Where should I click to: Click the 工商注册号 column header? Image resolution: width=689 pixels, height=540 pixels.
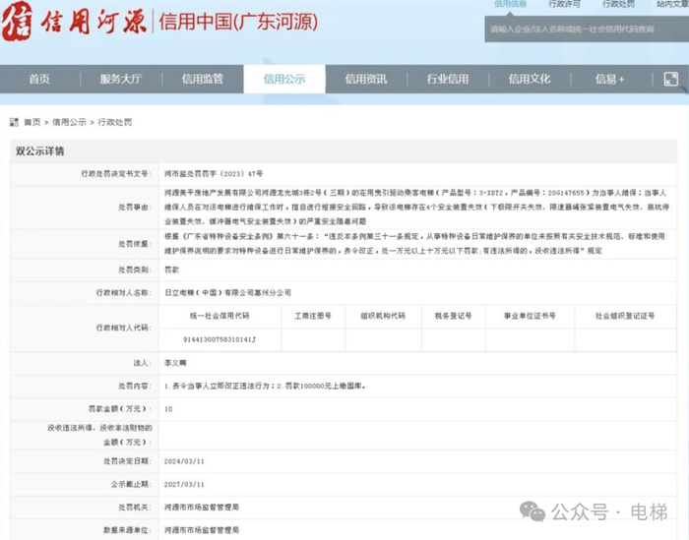coord(313,316)
